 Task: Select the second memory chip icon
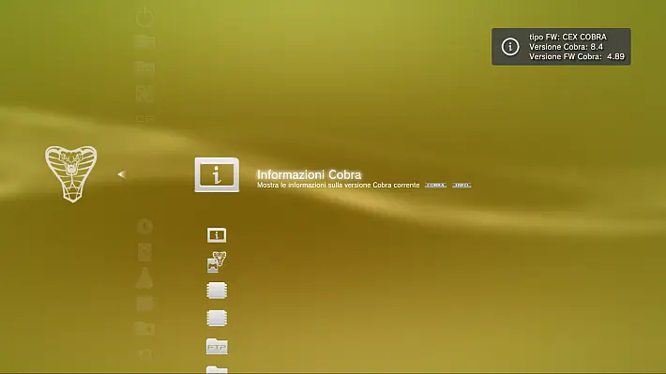click(217, 318)
